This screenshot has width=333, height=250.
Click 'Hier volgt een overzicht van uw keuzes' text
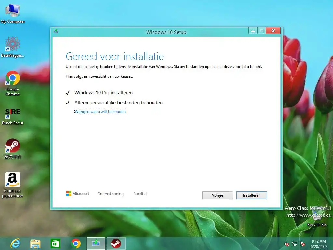(x=99, y=76)
